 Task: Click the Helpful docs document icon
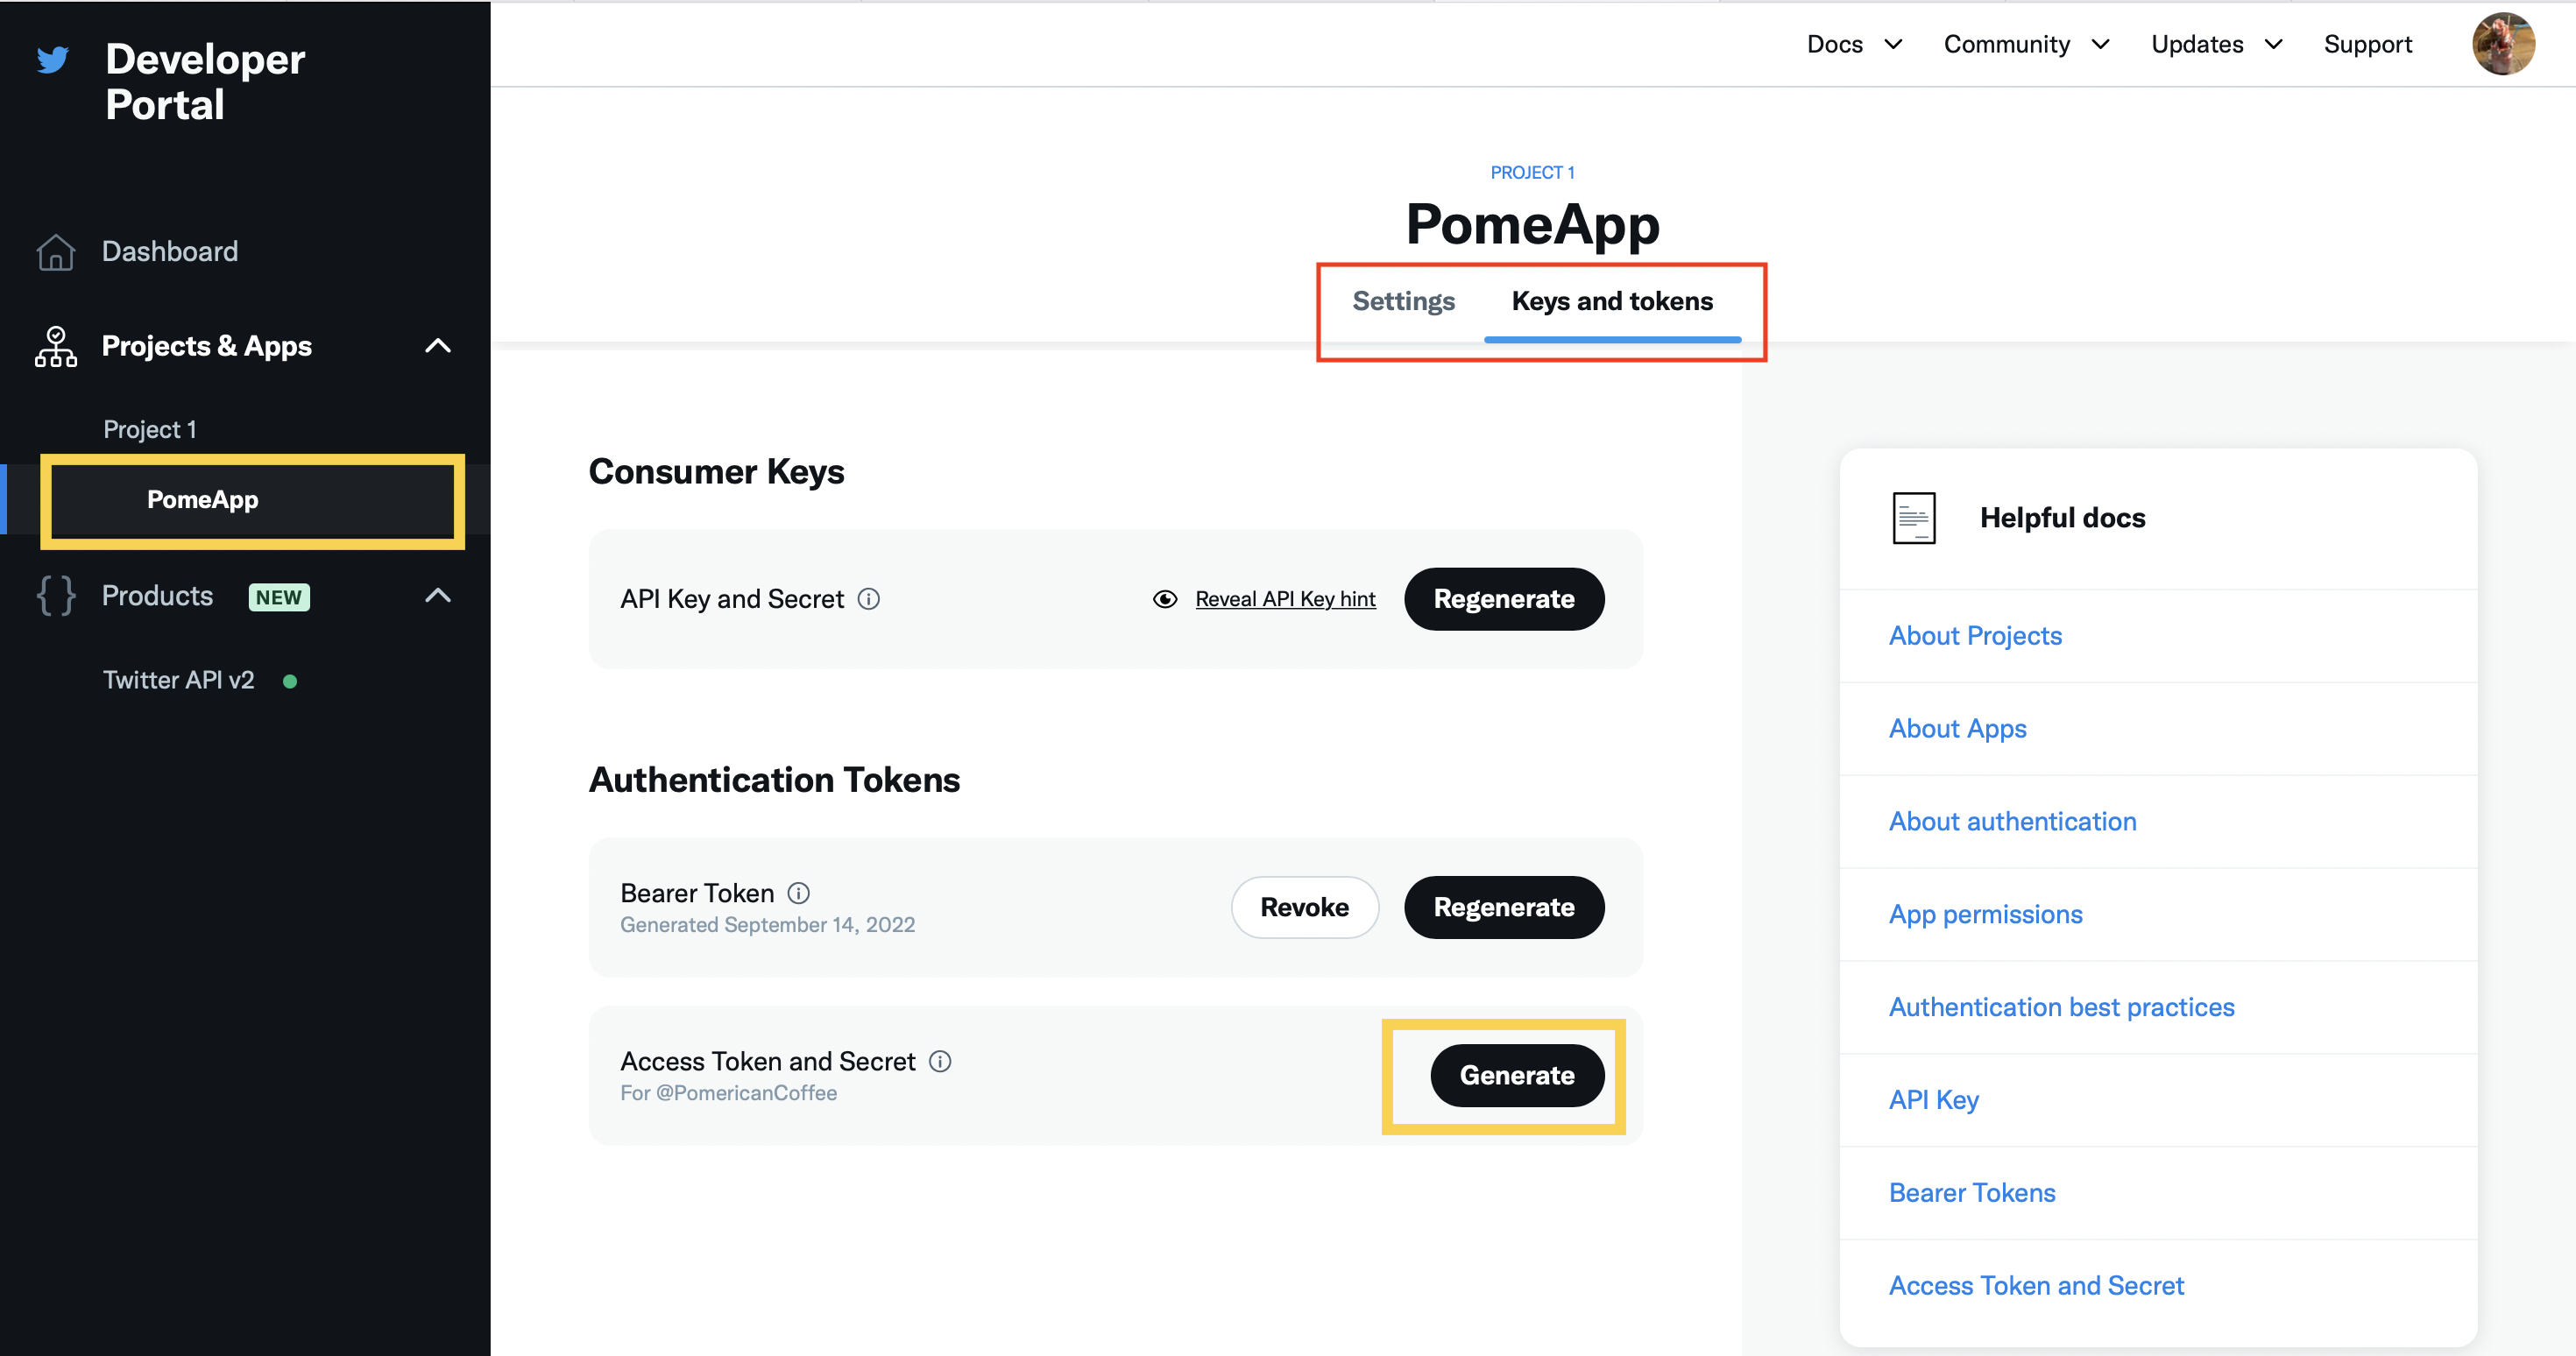click(1913, 518)
